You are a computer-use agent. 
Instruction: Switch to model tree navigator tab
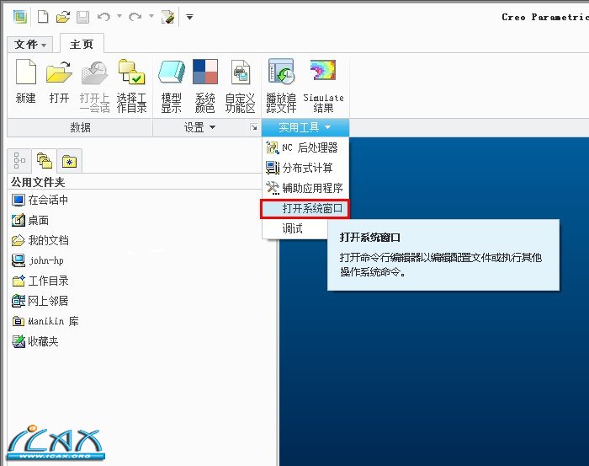point(19,161)
